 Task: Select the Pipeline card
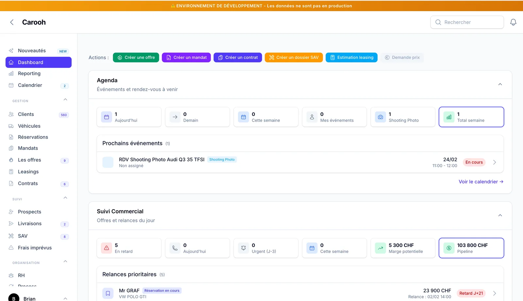coord(471,248)
